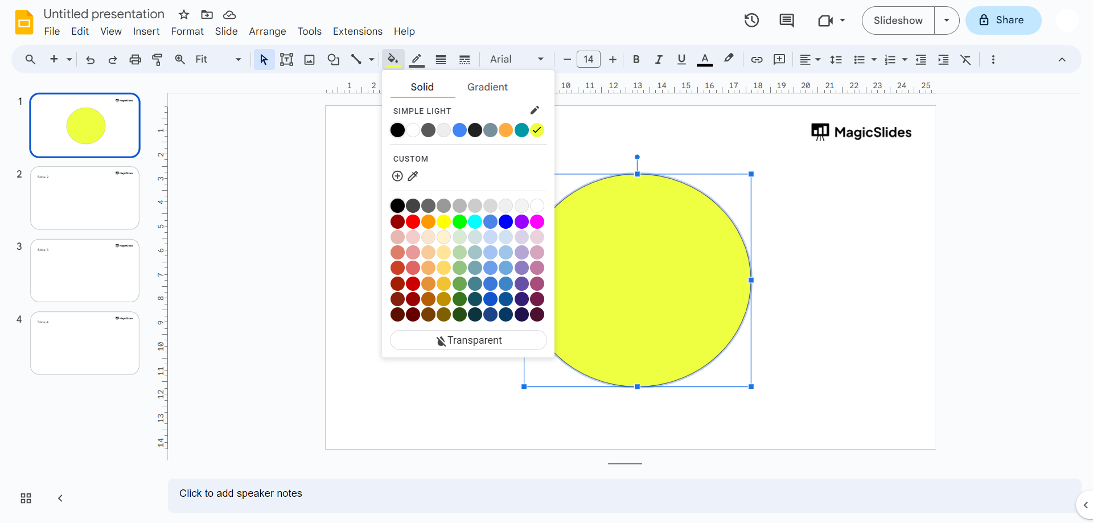Click the insert image icon
The image size is (1093, 523).
309,59
